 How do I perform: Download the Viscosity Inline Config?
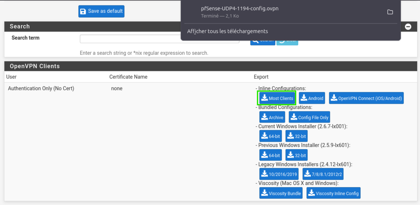pyautogui.click(x=333, y=193)
